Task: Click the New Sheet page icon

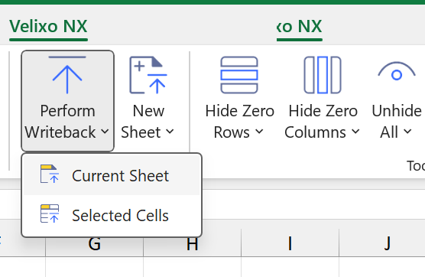Action: pos(148,75)
